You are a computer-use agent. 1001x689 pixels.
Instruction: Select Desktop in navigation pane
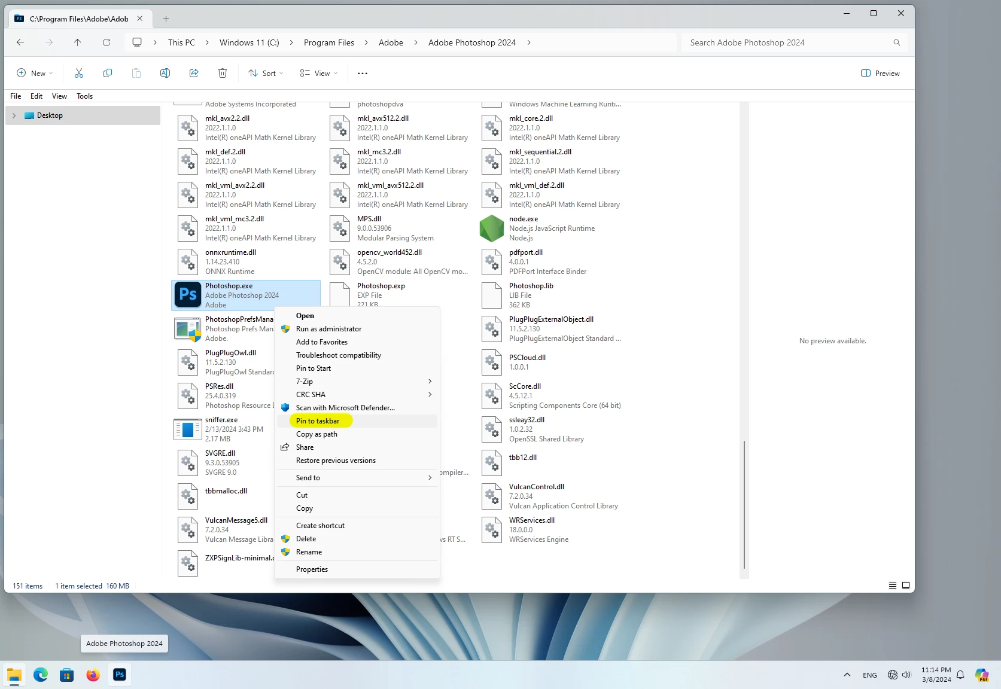83,115
